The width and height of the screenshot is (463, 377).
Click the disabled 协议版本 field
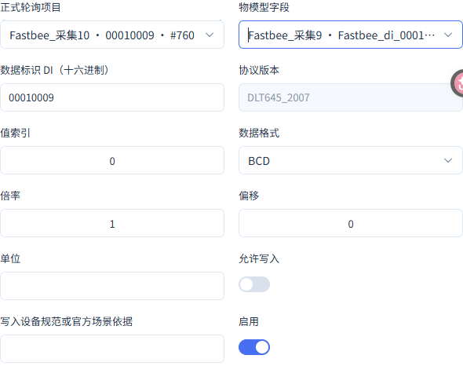click(351, 97)
